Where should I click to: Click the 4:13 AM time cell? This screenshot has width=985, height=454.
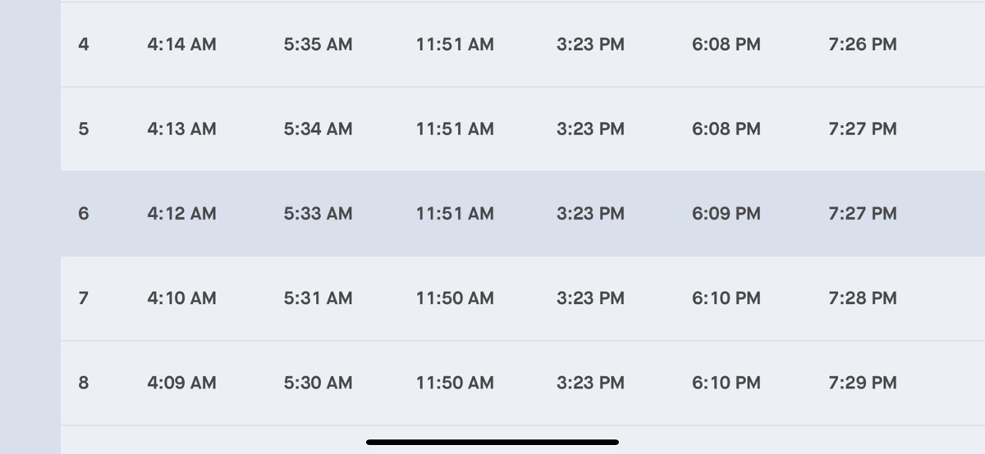coord(181,129)
